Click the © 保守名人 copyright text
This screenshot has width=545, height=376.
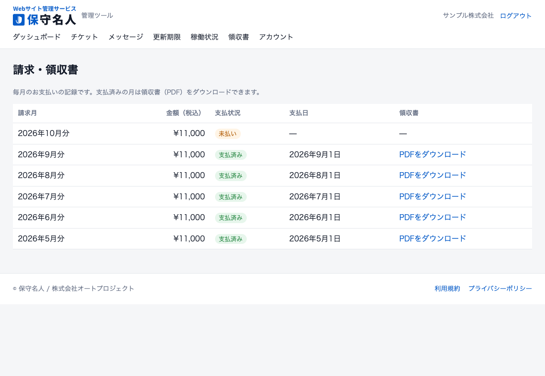(73, 288)
